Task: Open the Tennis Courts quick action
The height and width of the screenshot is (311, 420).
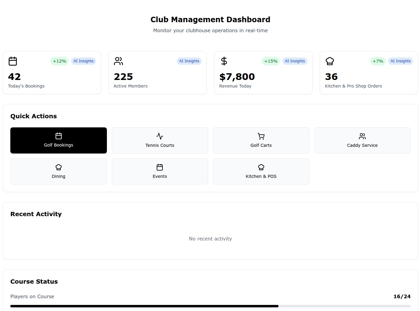Action: 160,140
